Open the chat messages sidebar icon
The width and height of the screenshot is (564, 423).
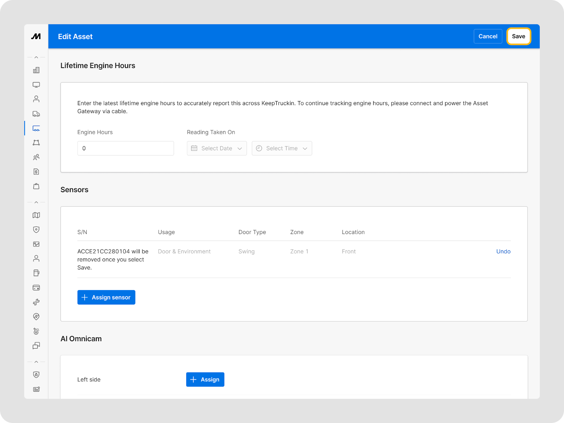(x=36, y=345)
